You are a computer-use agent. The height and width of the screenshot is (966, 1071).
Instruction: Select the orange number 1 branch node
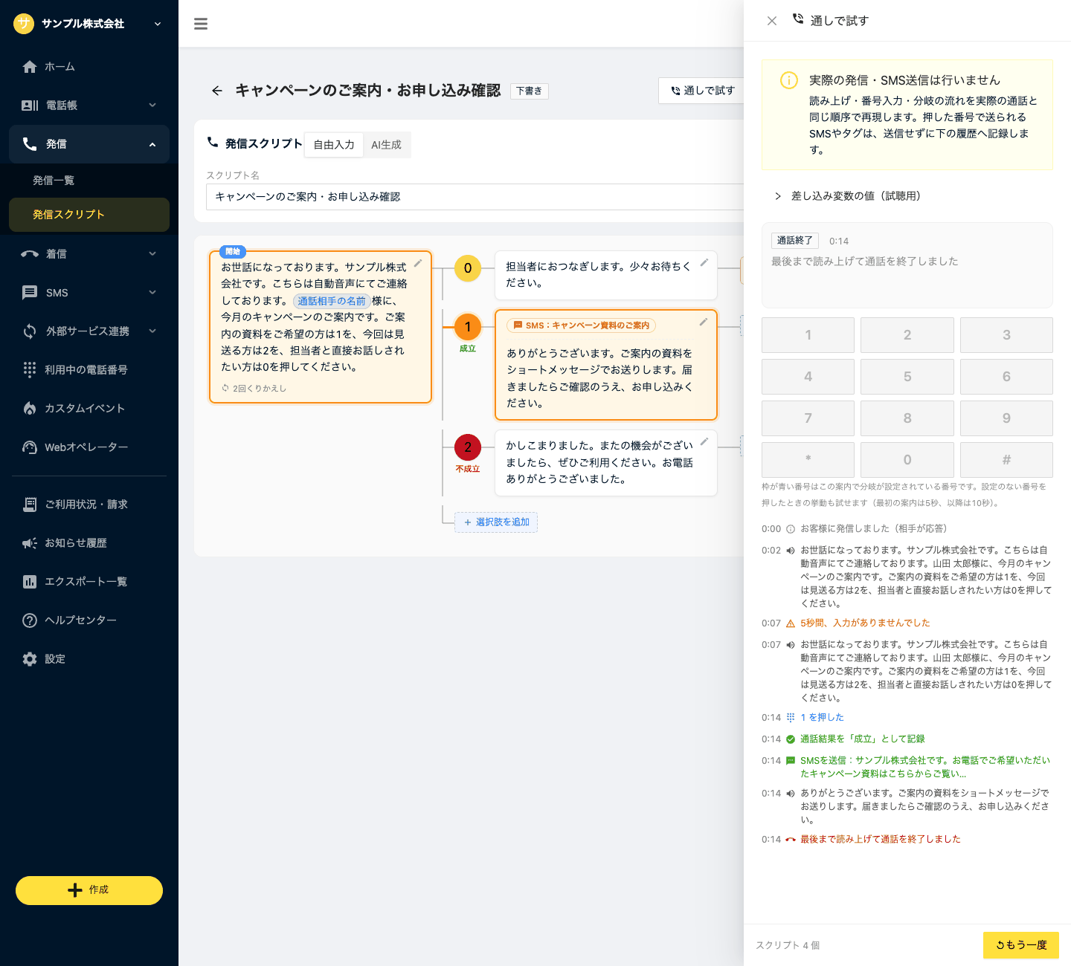(468, 326)
